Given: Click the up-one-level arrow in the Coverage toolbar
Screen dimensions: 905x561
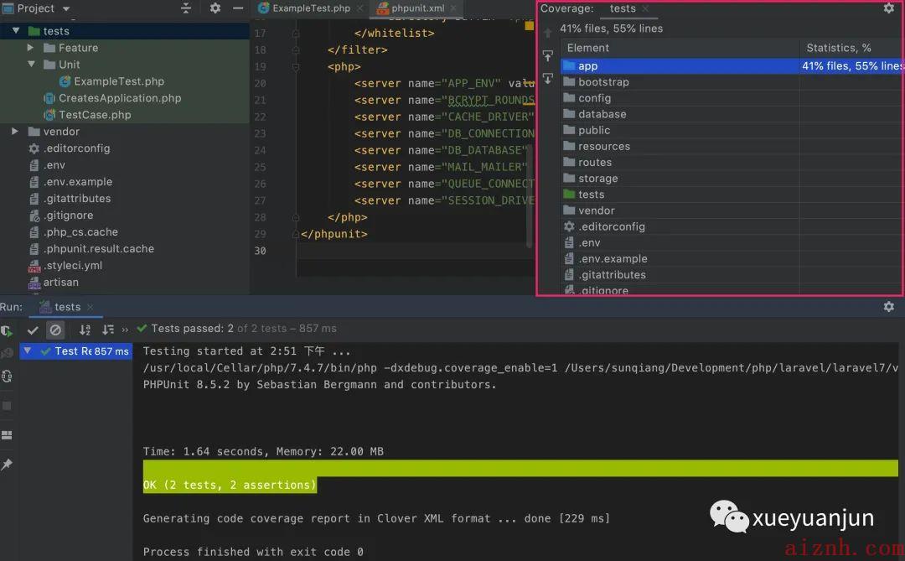Looking at the screenshot, I should click(548, 33).
